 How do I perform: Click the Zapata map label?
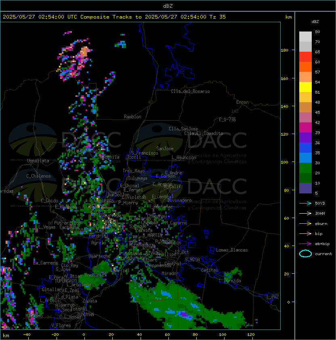[90, 301]
